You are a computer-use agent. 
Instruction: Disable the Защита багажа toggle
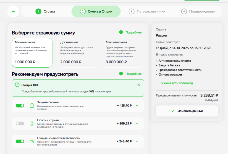20,106
